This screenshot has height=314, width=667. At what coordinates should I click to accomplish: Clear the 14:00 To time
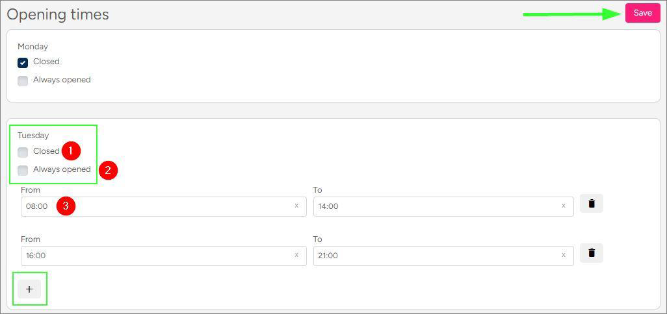pos(563,206)
